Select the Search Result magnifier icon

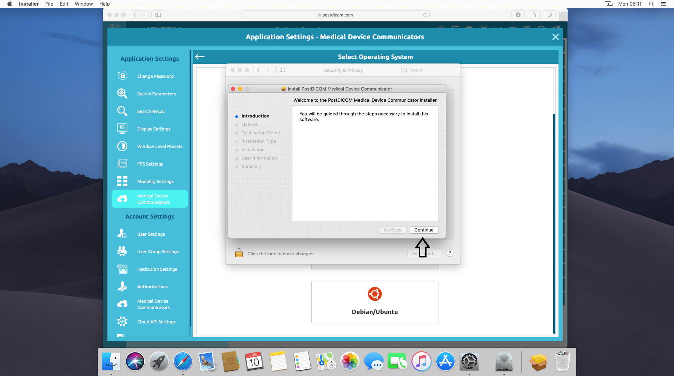(122, 111)
